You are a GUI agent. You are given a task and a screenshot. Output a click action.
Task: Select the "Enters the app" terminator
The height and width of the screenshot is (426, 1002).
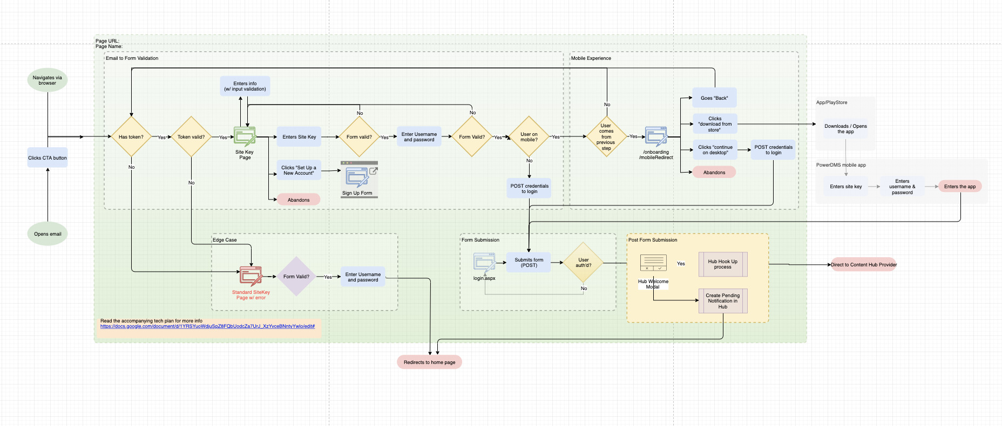[x=960, y=187]
